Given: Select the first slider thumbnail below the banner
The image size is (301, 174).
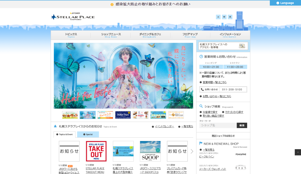Looking at the screenshot, I should (x=70, y=115).
